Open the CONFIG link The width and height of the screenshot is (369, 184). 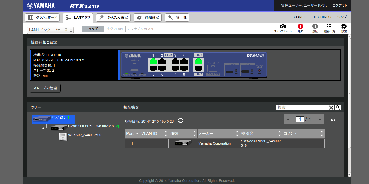click(x=300, y=17)
